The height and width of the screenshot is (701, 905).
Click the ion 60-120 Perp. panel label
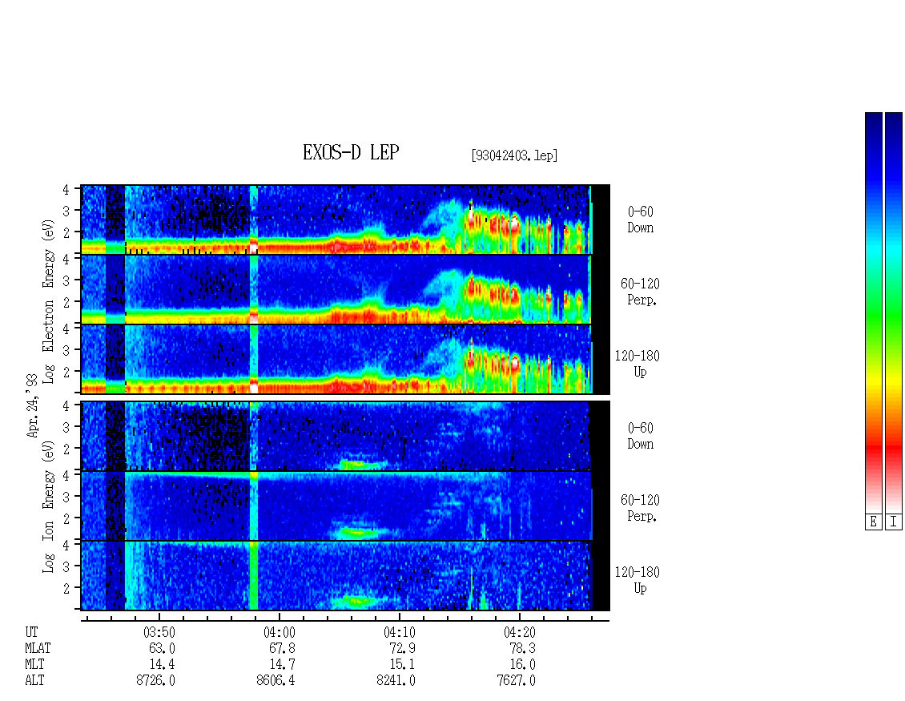[x=640, y=508]
